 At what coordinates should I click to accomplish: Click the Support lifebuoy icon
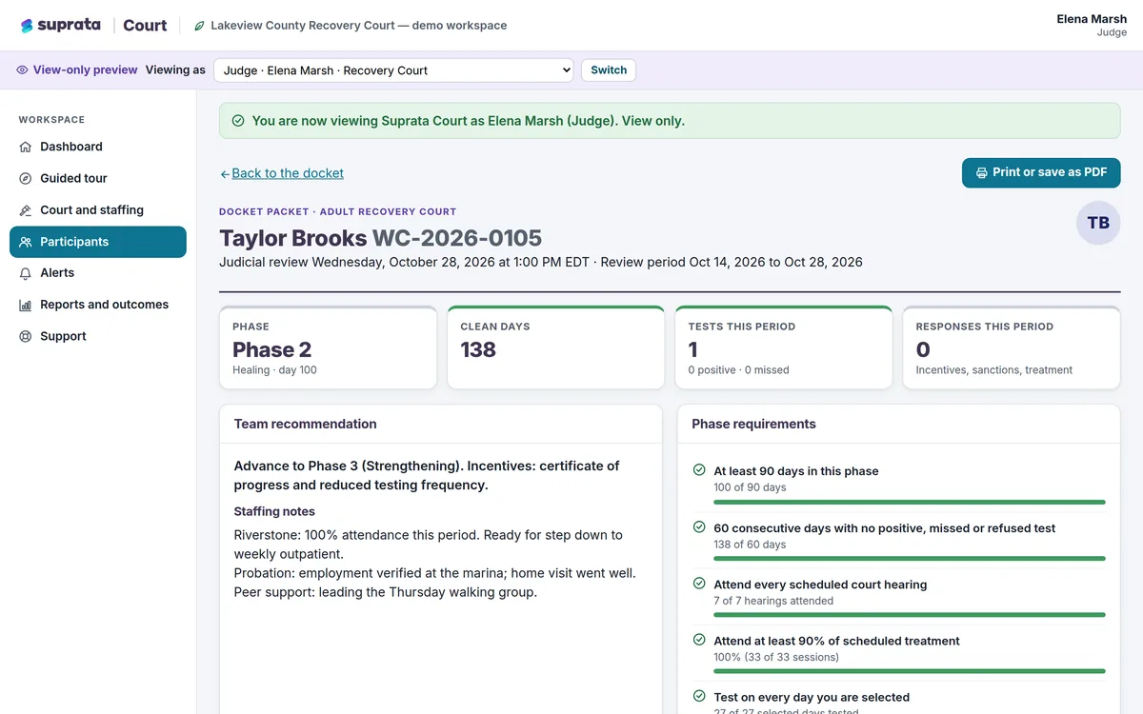pyautogui.click(x=26, y=336)
